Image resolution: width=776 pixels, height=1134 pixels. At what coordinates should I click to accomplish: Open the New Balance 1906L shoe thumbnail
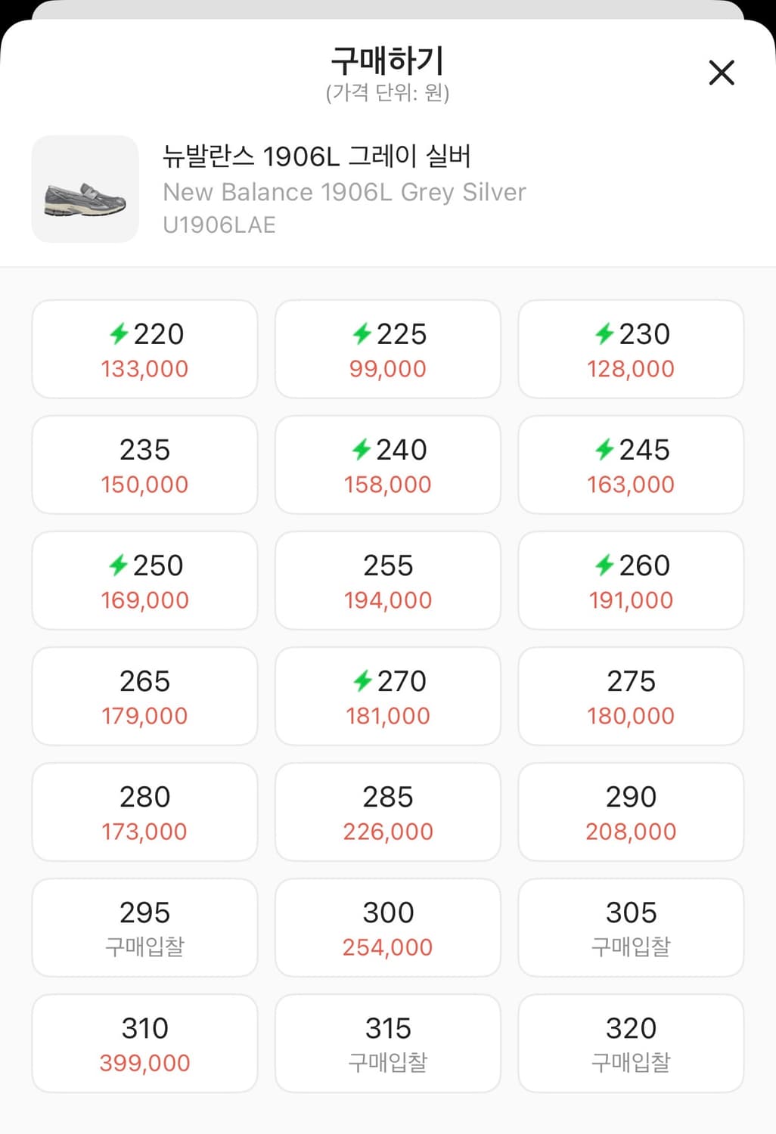click(x=85, y=189)
